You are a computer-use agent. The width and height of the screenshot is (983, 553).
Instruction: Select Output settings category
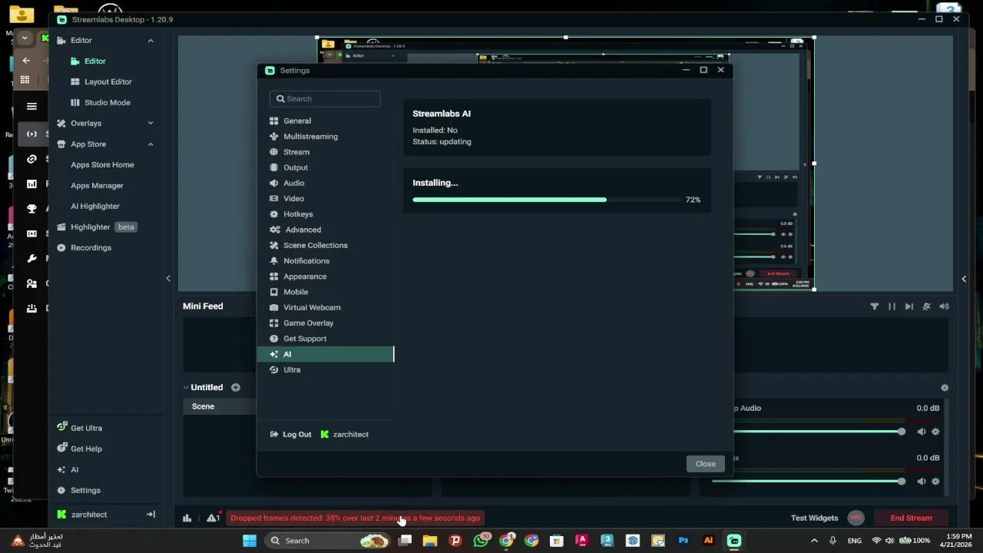click(325, 167)
